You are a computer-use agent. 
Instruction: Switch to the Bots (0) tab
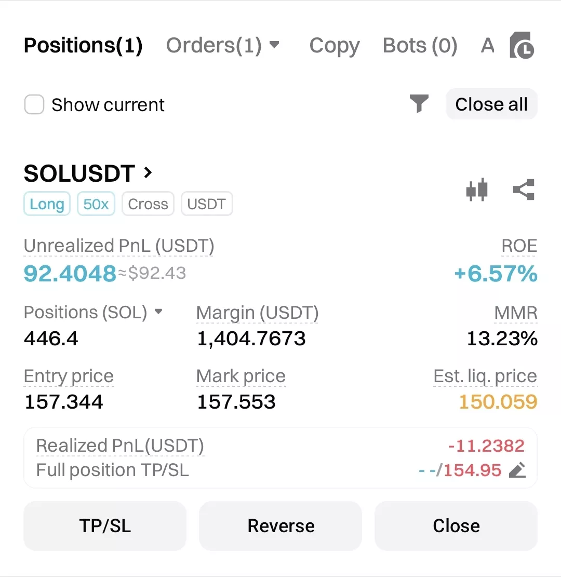420,46
